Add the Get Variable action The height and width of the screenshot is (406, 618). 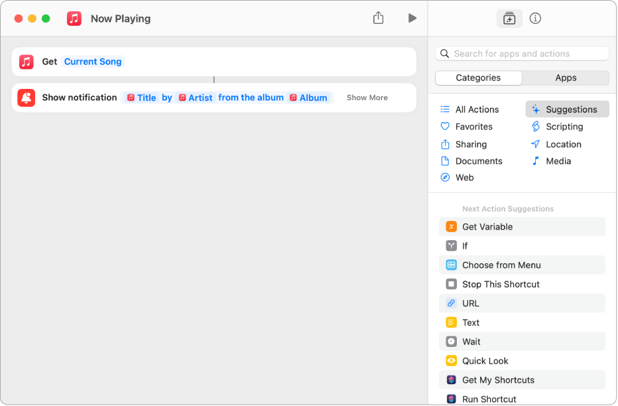[487, 227]
